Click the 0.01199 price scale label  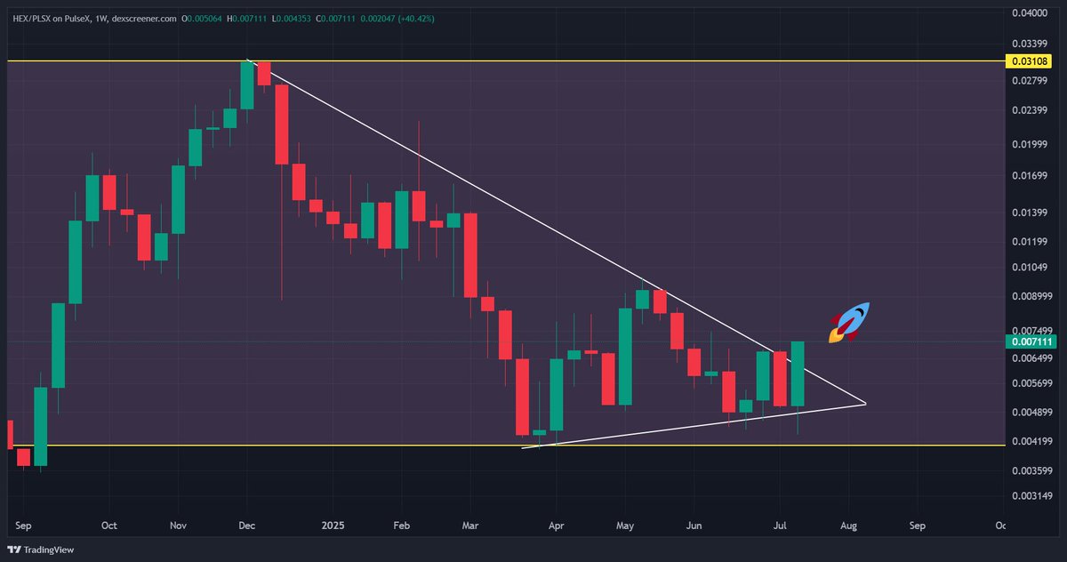point(1028,241)
